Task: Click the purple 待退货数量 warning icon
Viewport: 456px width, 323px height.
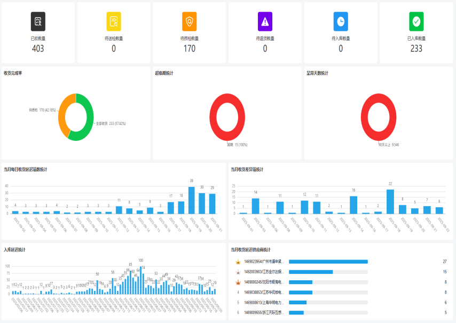Action: click(265, 21)
